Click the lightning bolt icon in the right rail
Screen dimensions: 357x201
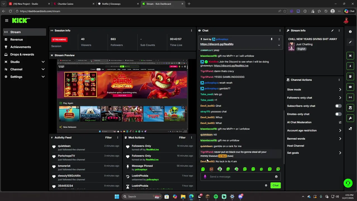(350, 66)
